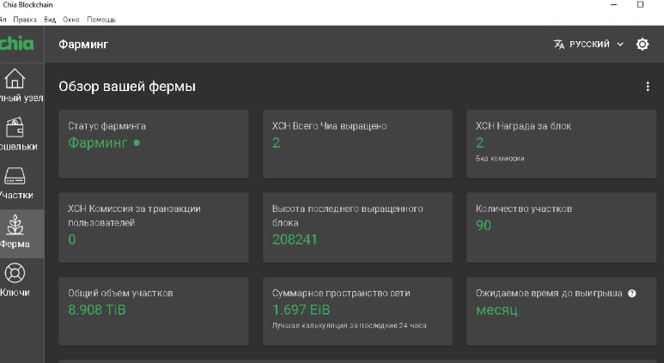This screenshot has height=363, width=664.
Task: Click the Суммарное пространство сети label
Action: coord(341,293)
